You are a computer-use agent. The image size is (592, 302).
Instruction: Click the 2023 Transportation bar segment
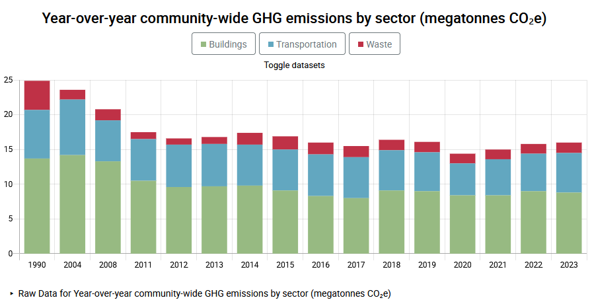569,172
